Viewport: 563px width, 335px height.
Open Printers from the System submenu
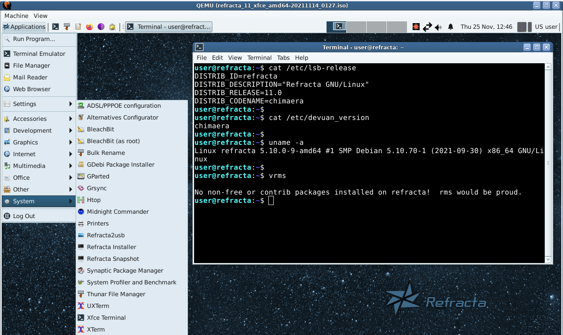click(x=132, y=223)
